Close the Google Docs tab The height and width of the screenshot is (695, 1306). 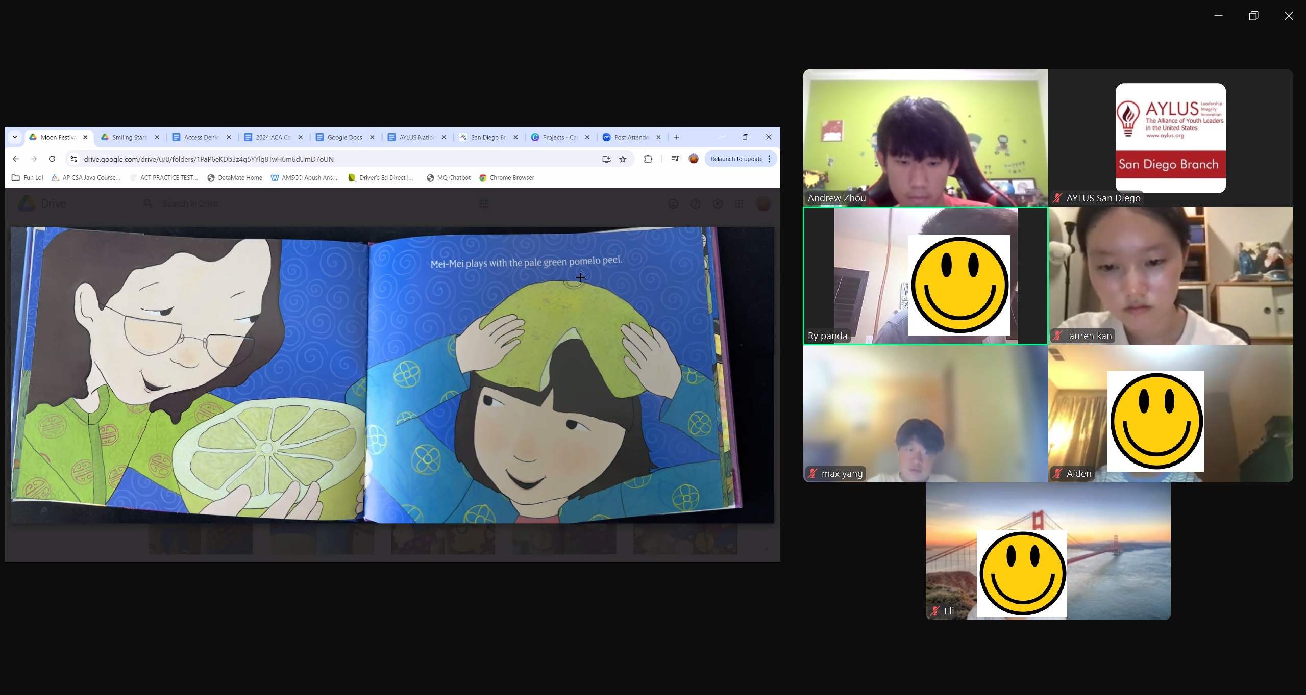coord(372,137)
